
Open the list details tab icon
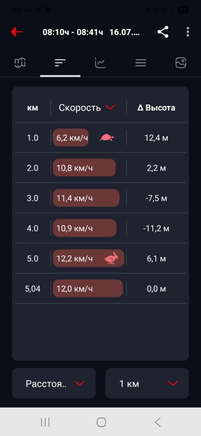pyautogui.click(x=141, y=63)
